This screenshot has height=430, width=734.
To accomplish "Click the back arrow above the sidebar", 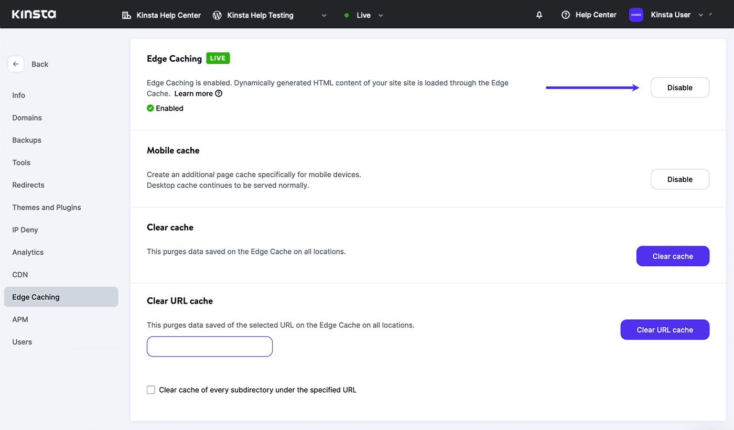I will (x=16, y=63).
